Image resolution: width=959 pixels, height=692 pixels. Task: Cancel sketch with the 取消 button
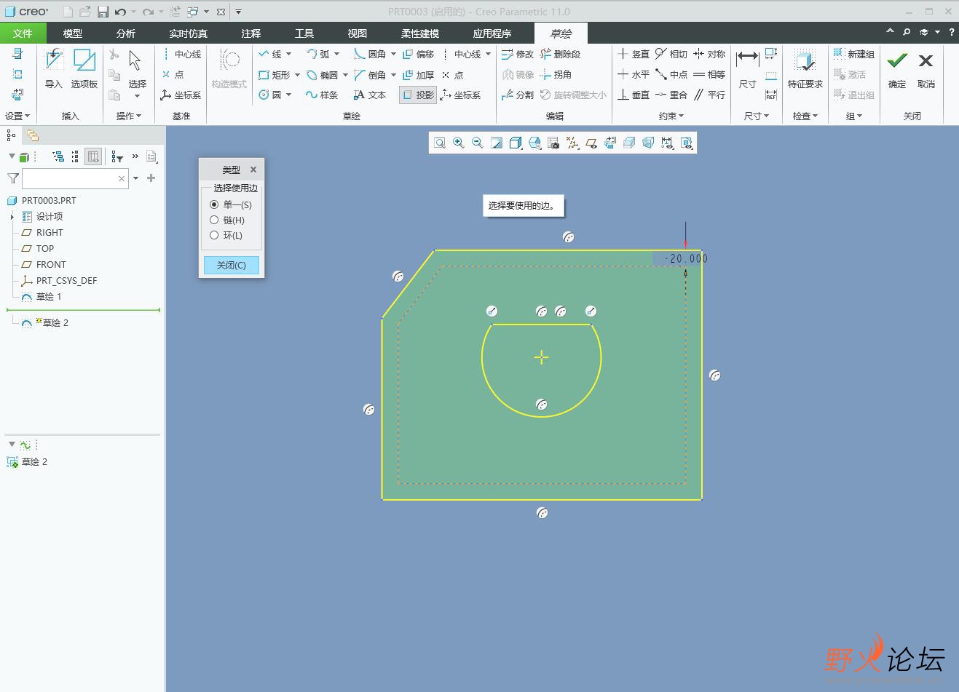[926, 69]
